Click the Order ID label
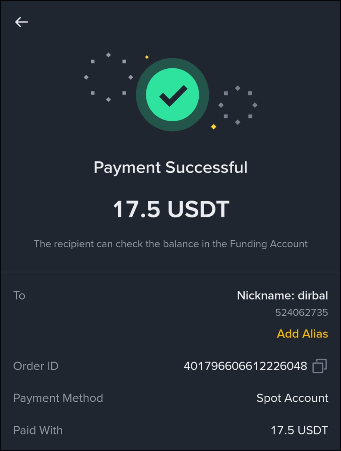Viewport: 341px width, 451px height. 36,366
